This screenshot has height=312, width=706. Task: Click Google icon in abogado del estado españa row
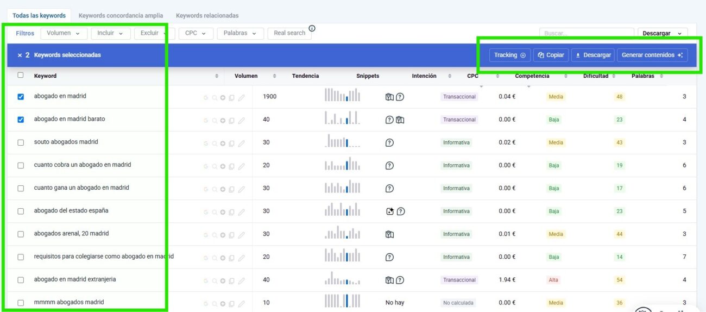click(206, 212)
